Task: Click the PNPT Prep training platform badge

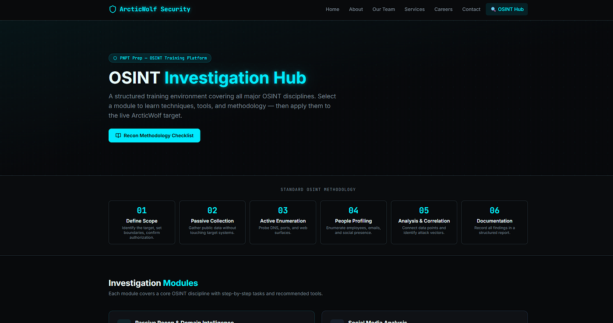Action: pos(160,58)
